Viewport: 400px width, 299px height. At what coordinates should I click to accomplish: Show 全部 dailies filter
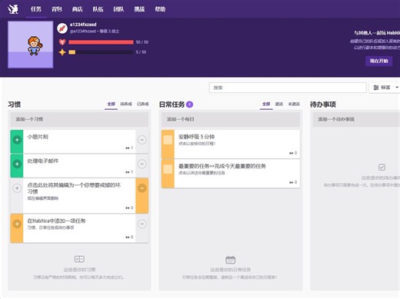point(266,104)
